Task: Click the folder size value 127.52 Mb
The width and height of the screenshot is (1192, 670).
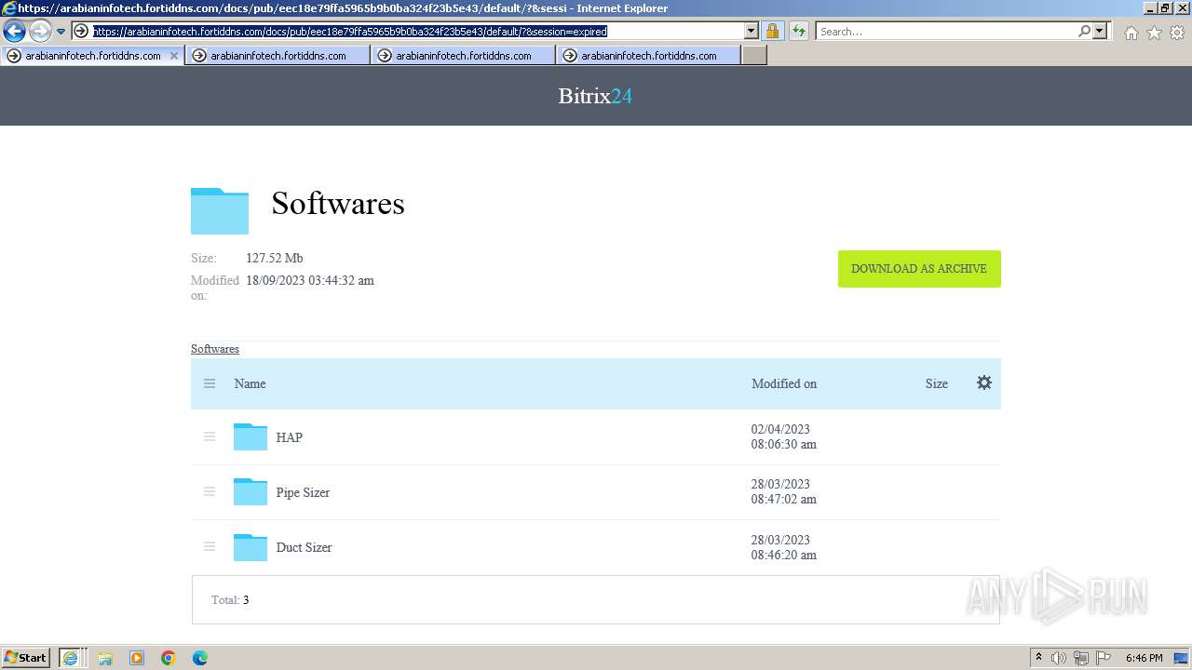Action: coord(275,258)
